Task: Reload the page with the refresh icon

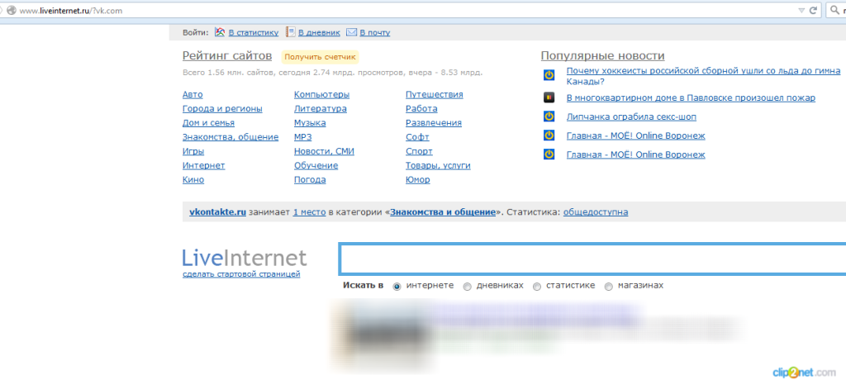Action: 814,10
